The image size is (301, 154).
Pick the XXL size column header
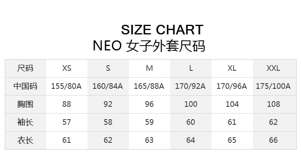tap(273, 68)
